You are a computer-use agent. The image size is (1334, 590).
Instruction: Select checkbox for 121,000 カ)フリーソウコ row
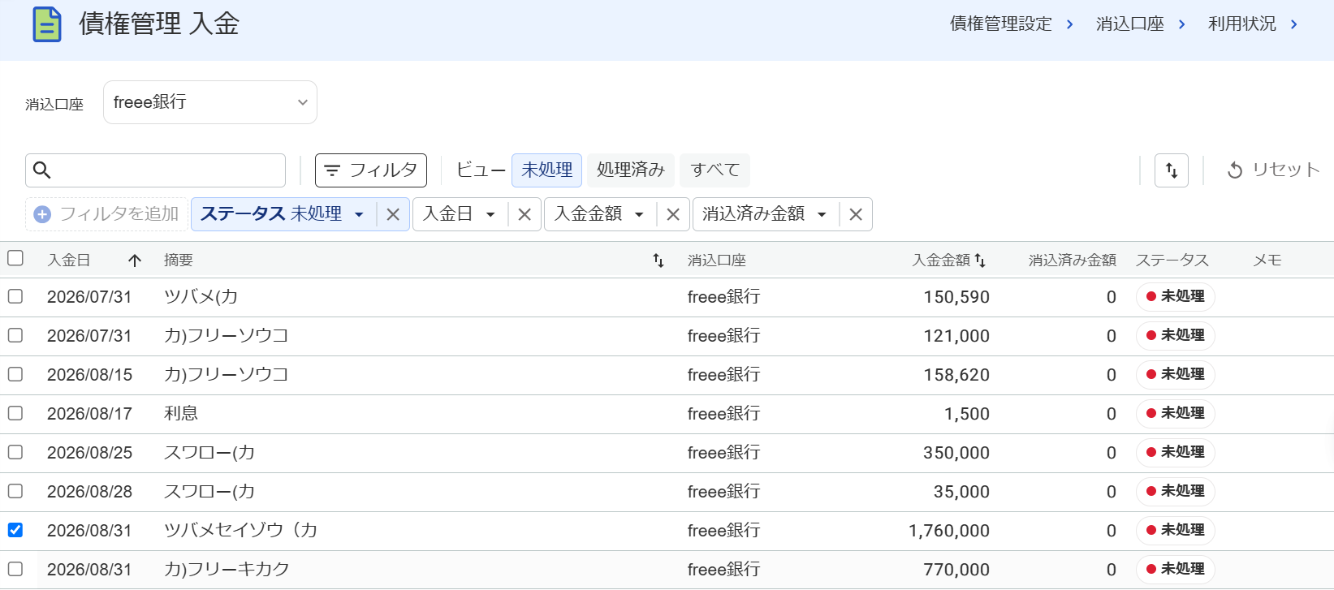pos(15,335)
